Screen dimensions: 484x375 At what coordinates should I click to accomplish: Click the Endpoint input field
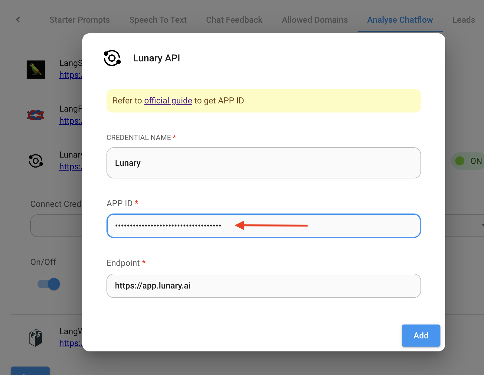click(263, 286)
